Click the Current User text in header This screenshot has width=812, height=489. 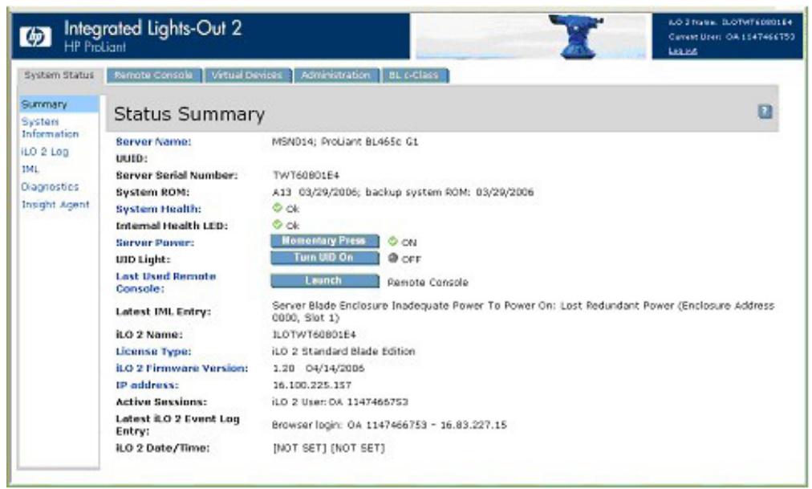pos(731,37)
